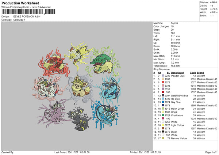Click the Moon Green swatch
This screenshot has height=155, width=219.
[x=163, y=109]
